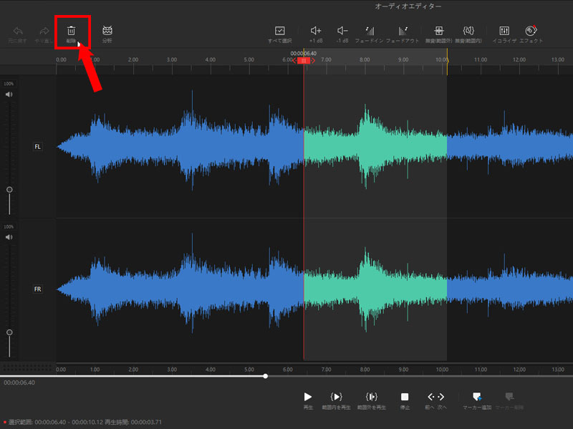The height and width of the screenshot is (429, 573).
Task: Click the FL channel volume slider knob
Action: 9,190
